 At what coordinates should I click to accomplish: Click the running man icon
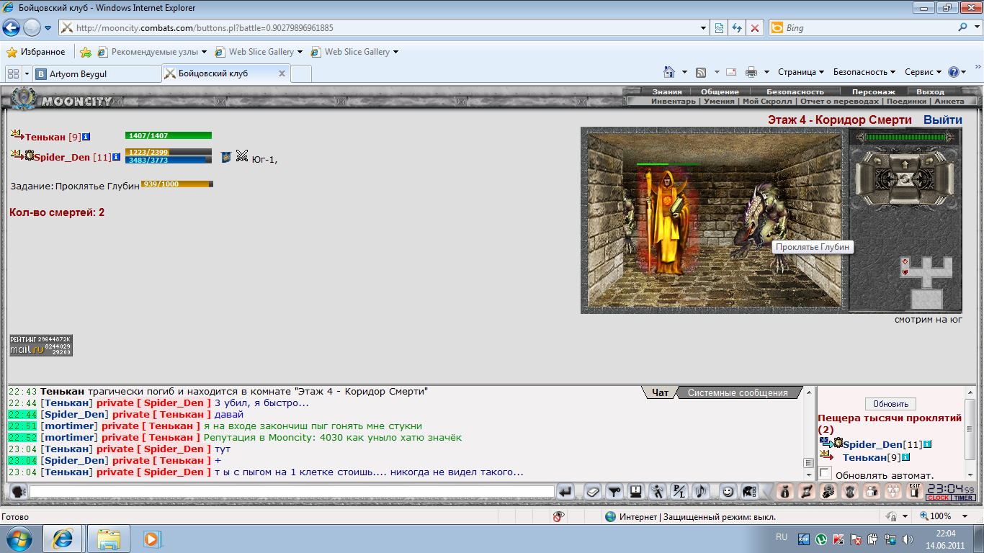657,492
